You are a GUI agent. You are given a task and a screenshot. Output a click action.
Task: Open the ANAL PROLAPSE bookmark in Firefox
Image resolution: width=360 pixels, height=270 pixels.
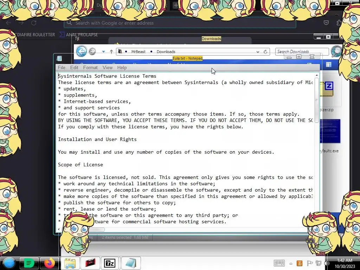[x=79, y=35]
